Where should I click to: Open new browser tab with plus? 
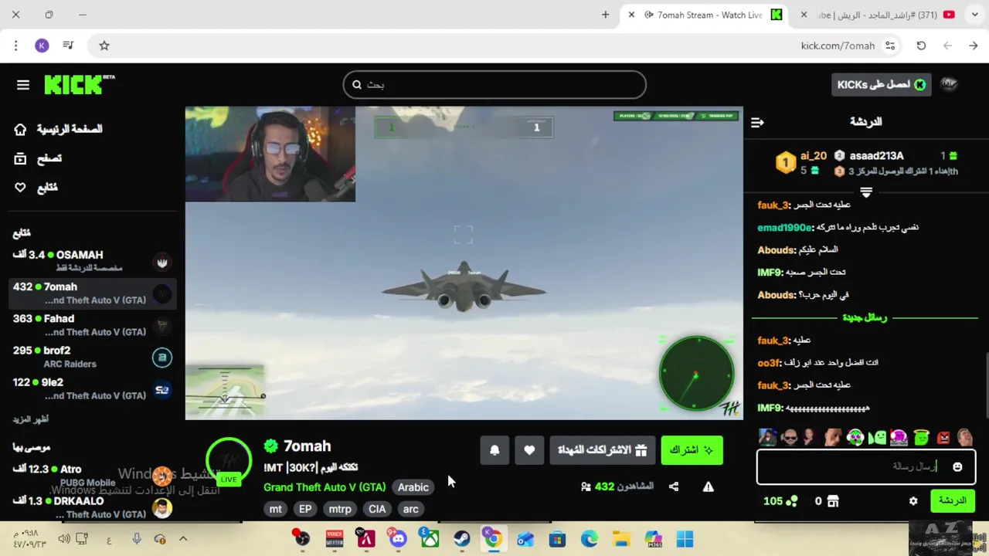[605, 15]
